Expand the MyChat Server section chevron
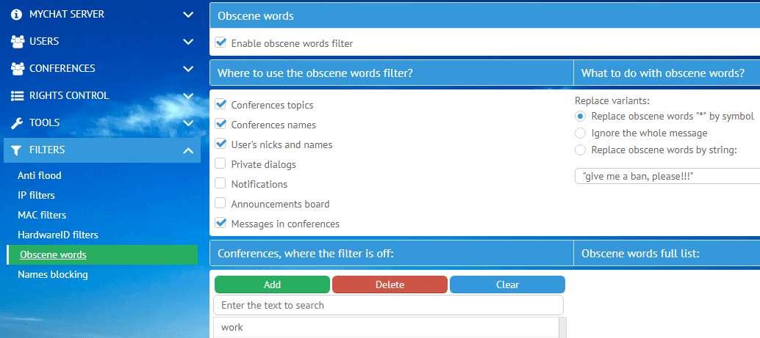This screenshot has width=760, height=338. click(x=188, y=14)
